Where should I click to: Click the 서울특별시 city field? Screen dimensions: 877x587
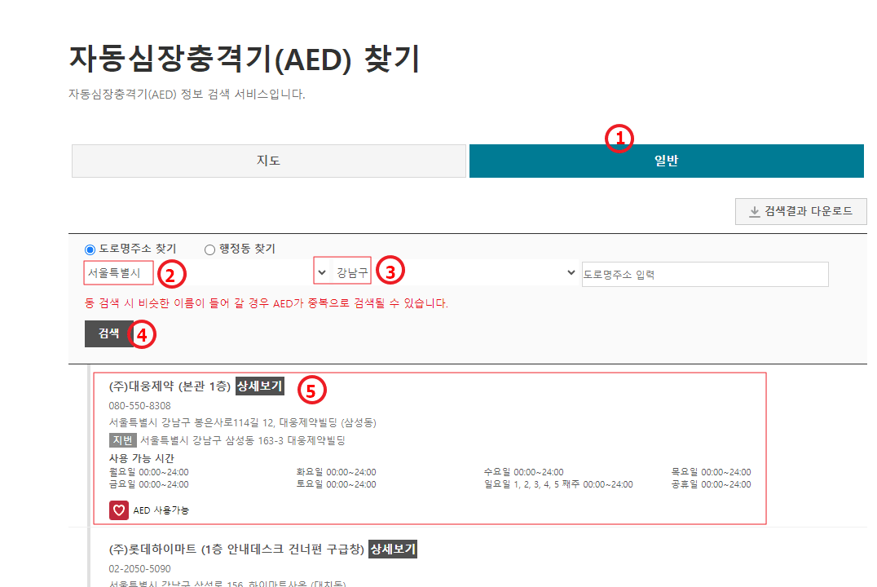click(118, 272)
